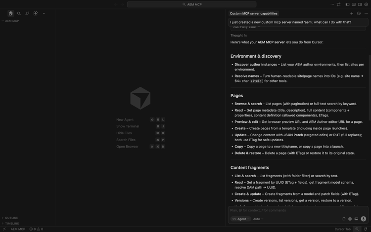
Task: Attach an image via picture icon
Action: 356,219
